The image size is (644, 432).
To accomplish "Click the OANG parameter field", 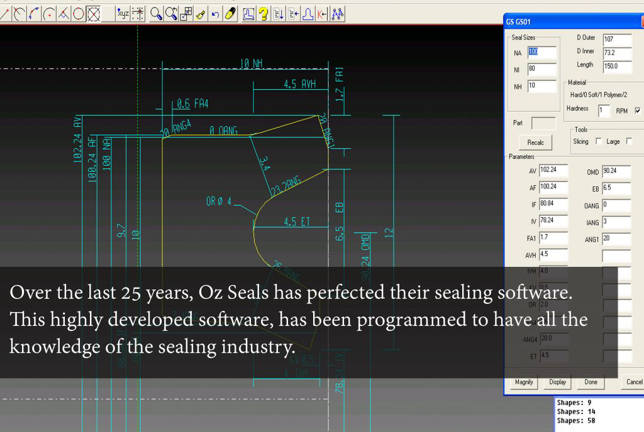I will (x=616, y=205).
